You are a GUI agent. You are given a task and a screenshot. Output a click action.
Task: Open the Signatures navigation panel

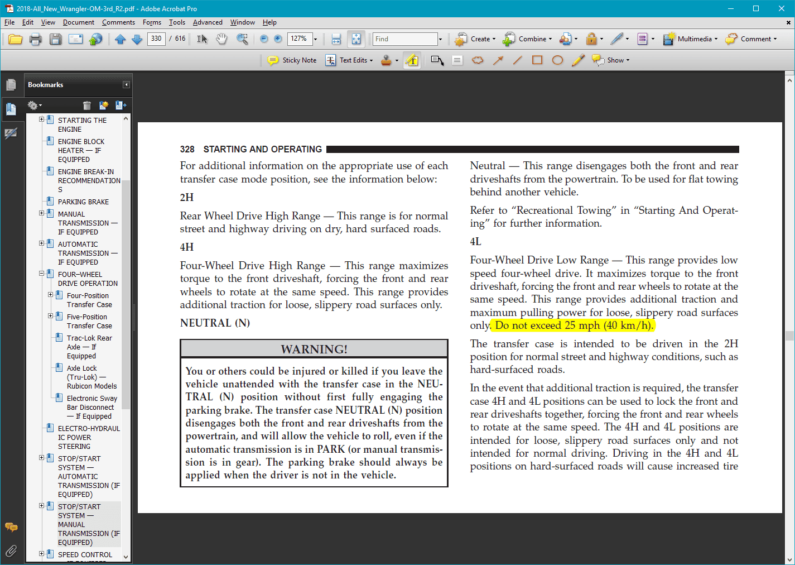pyautogui.click(x=11, y=133)
